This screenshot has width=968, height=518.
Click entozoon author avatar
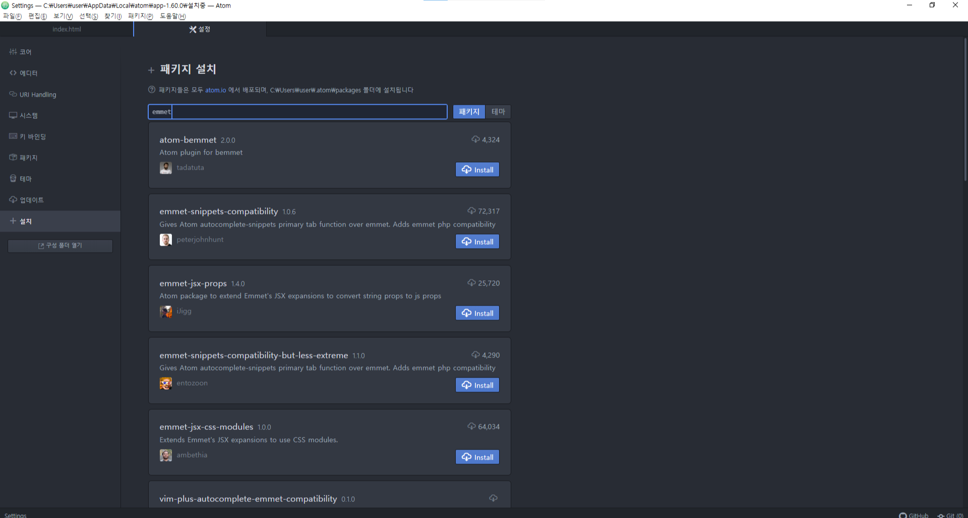point(165,383)
